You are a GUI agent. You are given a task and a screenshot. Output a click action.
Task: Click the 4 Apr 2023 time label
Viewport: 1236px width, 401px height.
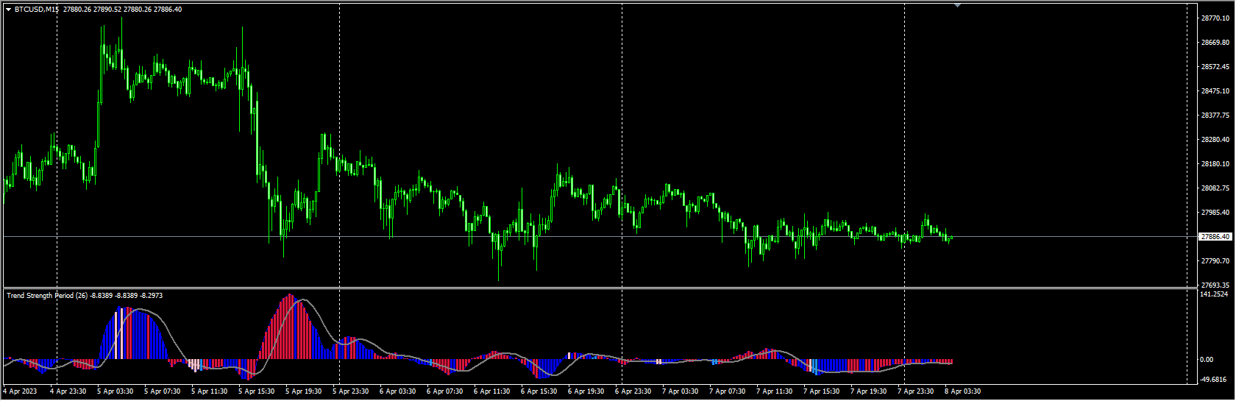(20, 391)
